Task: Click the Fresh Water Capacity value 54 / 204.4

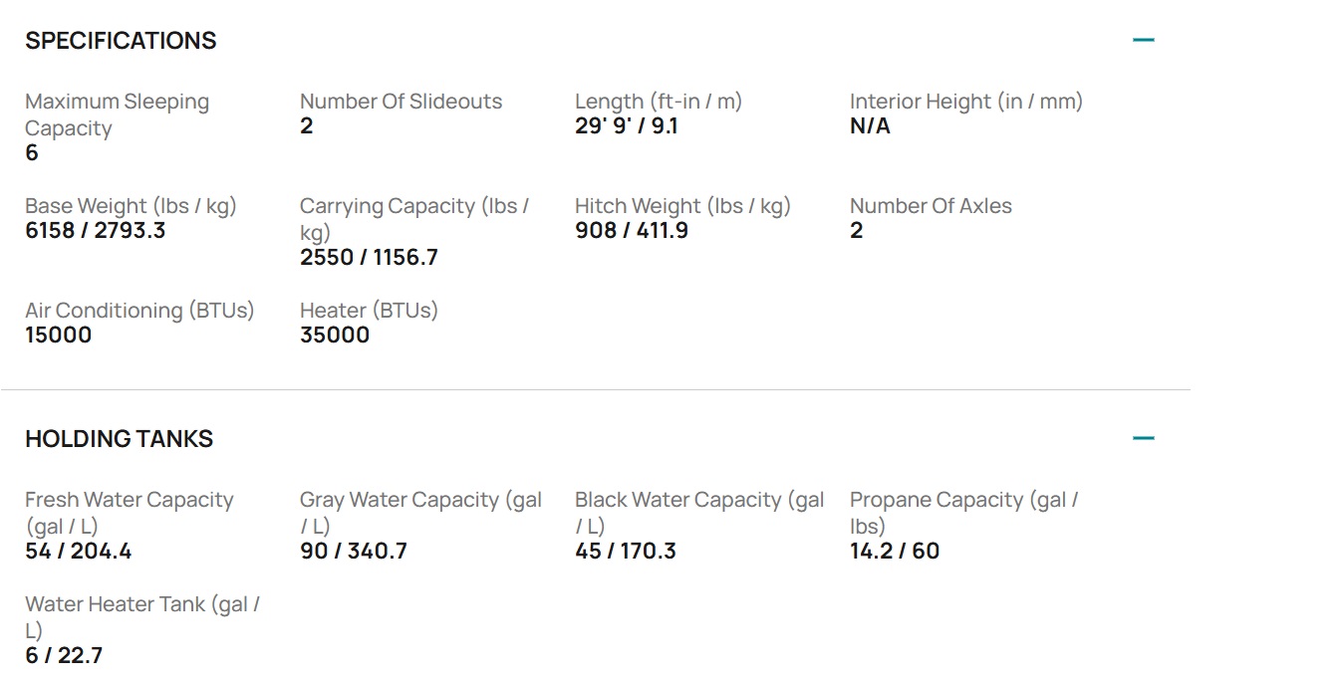Action: point(79,552)
